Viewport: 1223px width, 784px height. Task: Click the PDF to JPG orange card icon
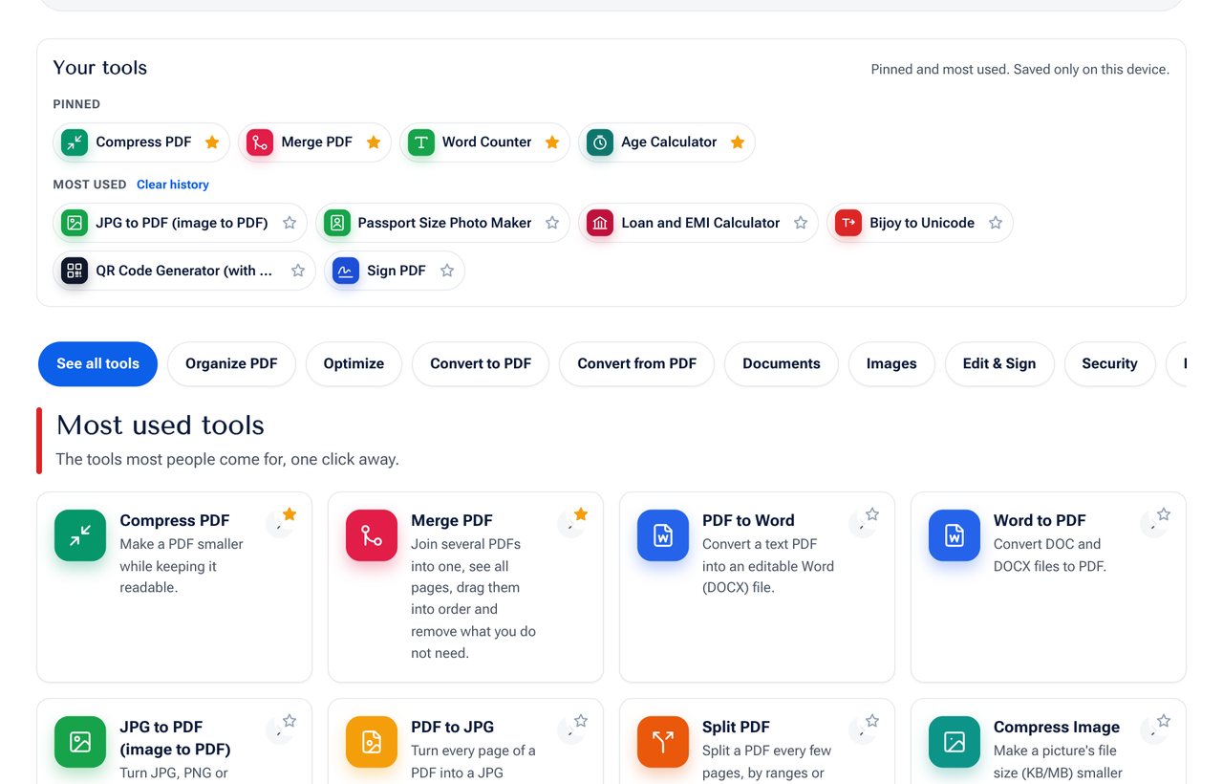[x=372, y=742]
